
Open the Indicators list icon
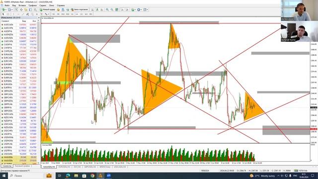pos(133,9)
